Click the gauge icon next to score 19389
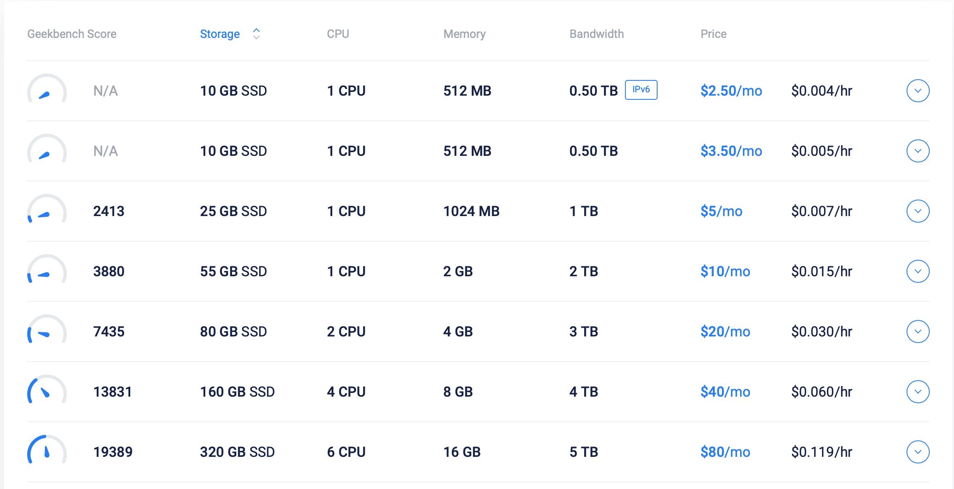This screenshot has height=489, width=954. pos(47,449)
